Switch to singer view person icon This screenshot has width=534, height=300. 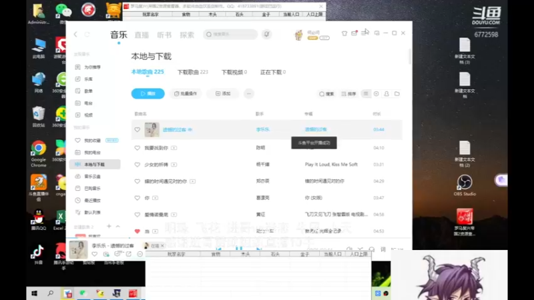tap(386, 93)
